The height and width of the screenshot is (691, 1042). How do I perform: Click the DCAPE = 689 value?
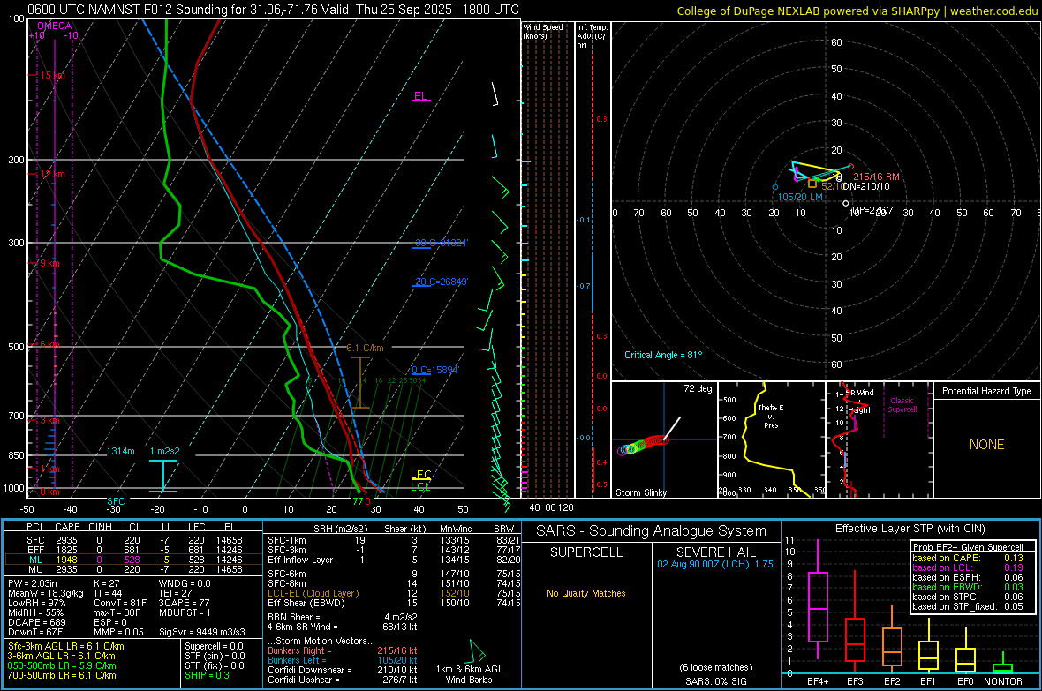click(36, 622)
